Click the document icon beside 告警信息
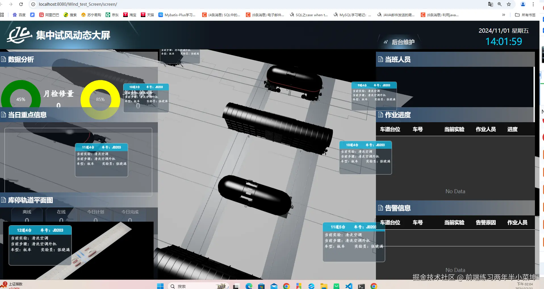 (x=380, y=208)
